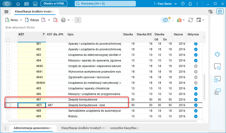The width and height of the screenshot is (226, 133).
Task: Click the Zespoły komputerowe - inne description
Action: 86,105
